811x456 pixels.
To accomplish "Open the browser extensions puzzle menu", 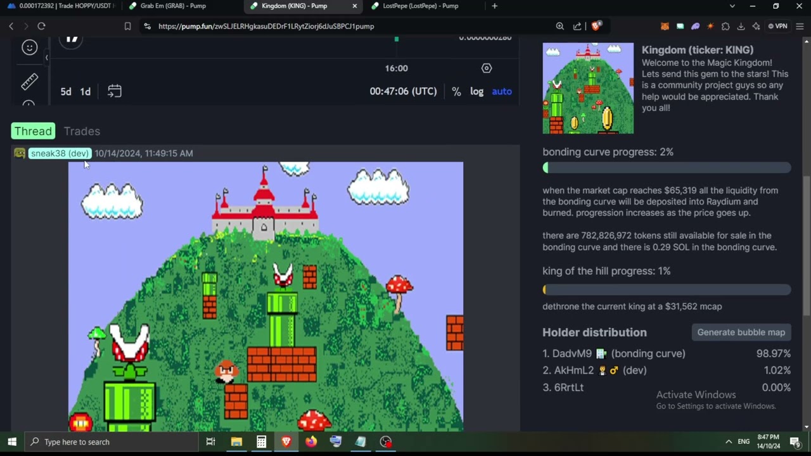I will 725,26.
